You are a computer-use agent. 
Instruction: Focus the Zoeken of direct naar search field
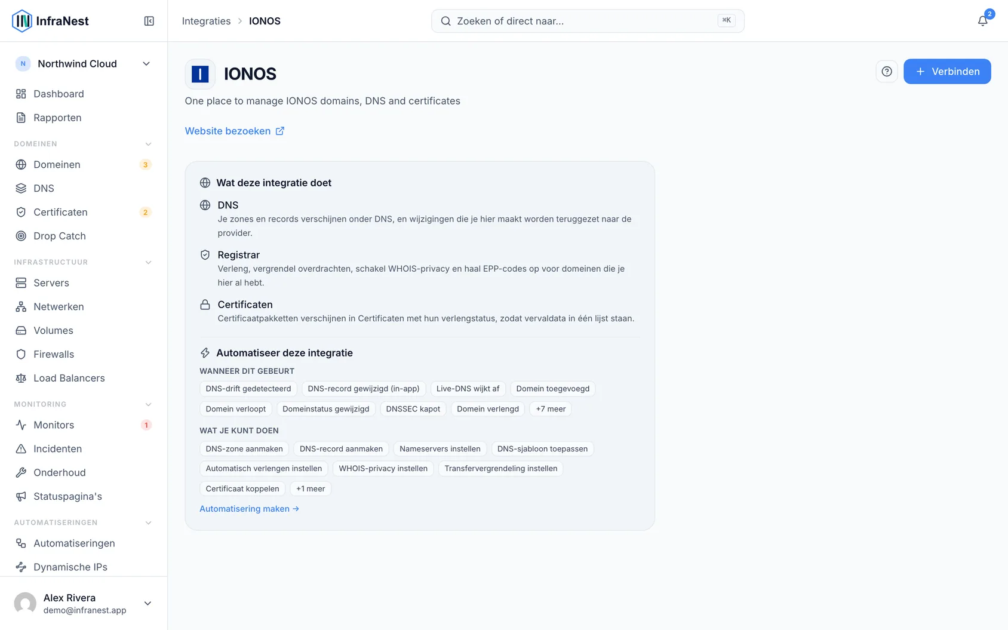[x=588, y=21]
